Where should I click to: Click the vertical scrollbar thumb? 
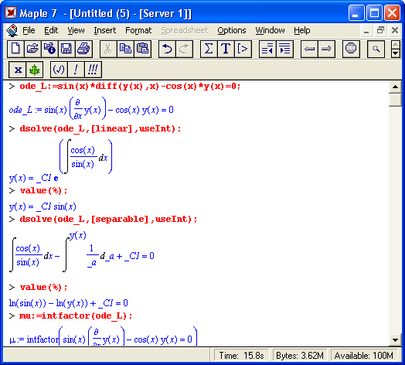tap(395, 100)
